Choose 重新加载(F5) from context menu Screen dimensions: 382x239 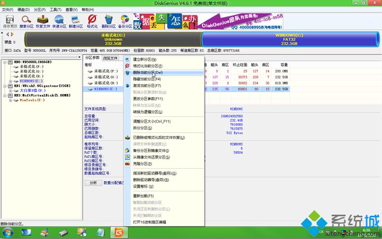164,196
